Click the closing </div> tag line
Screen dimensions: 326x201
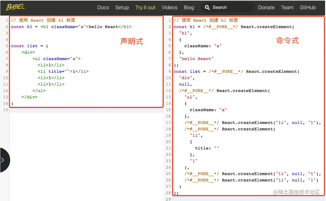point(30,97)
